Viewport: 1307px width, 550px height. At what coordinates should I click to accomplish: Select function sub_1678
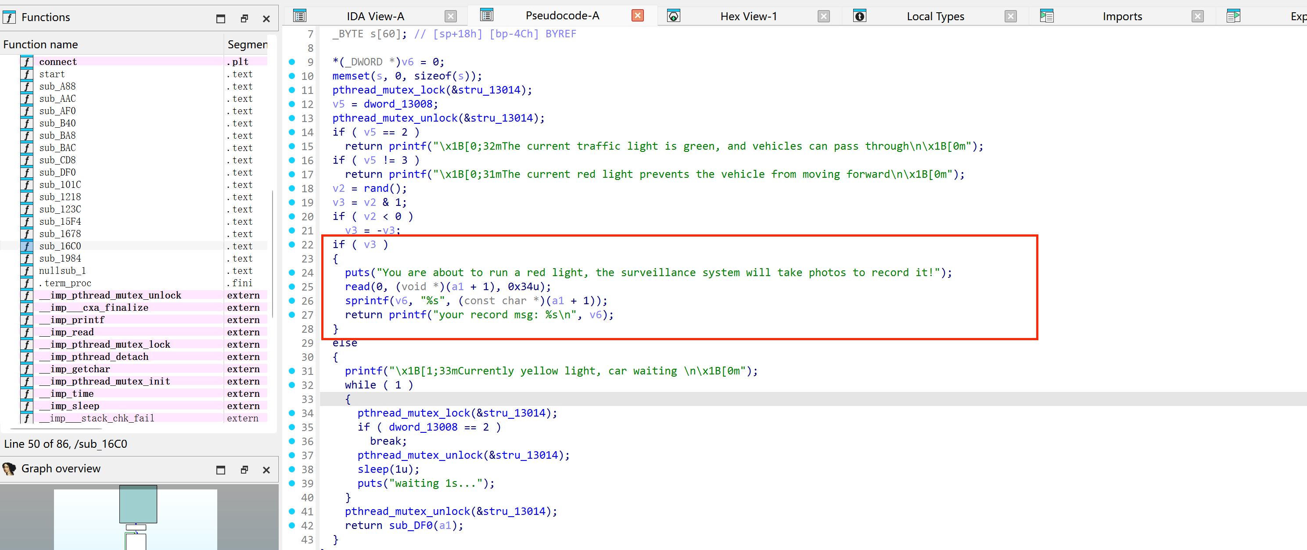coord(134,234)
